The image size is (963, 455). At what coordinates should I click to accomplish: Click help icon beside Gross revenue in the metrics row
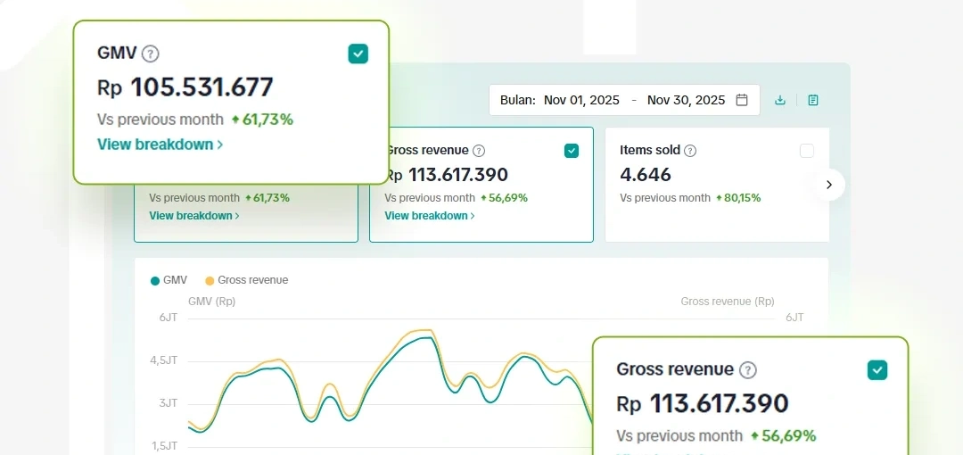(x=479, y=151)
